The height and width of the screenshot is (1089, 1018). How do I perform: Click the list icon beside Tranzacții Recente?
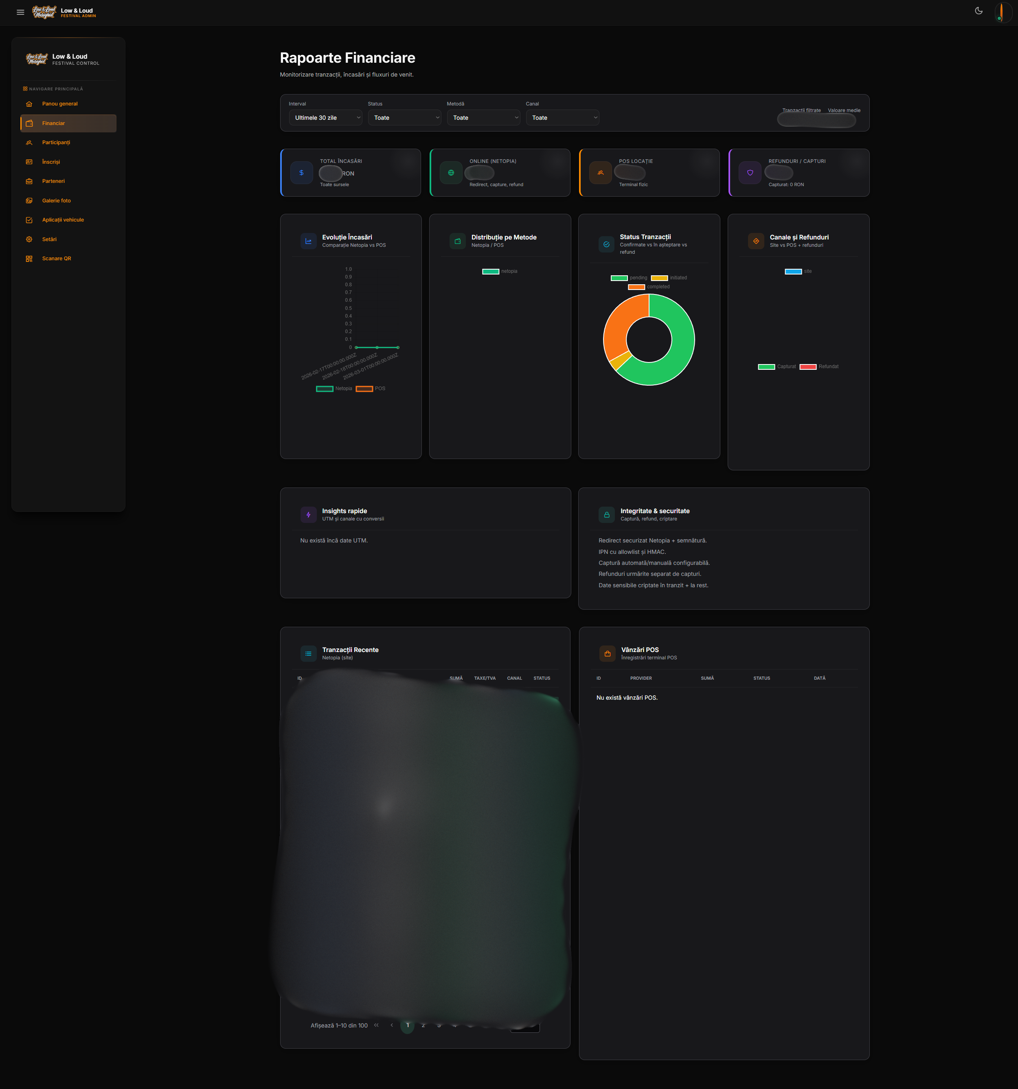[308, 654]
